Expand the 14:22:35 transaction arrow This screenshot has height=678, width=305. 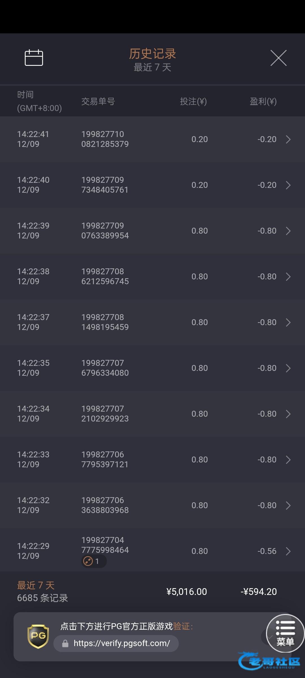288,368
